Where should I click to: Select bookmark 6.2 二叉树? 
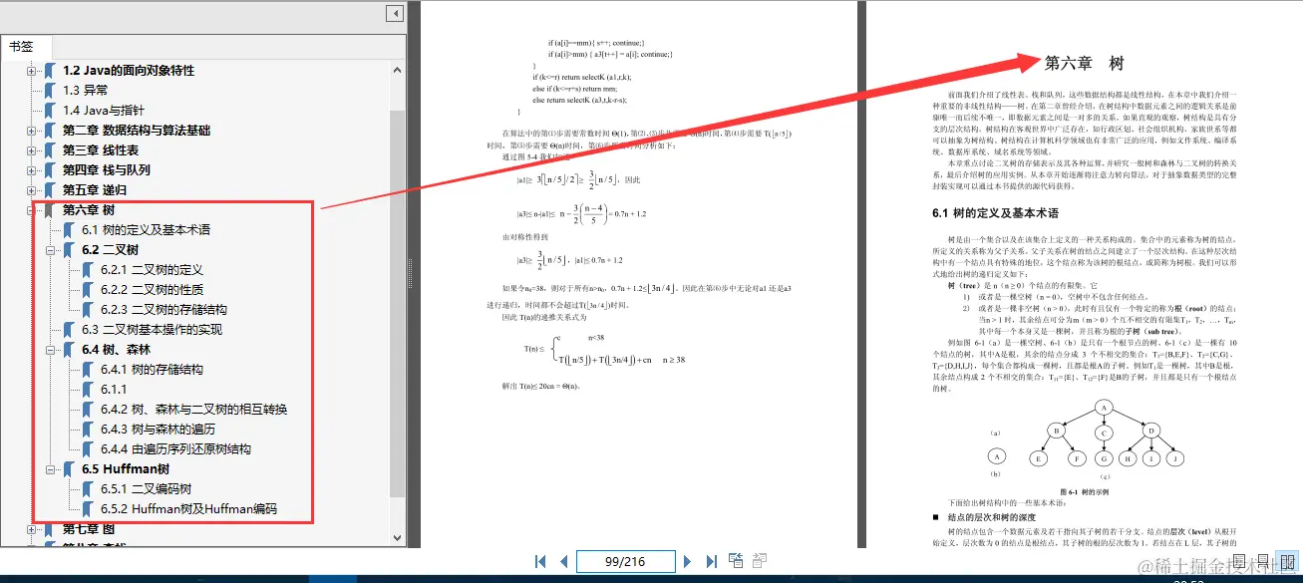tap(110, 250)
